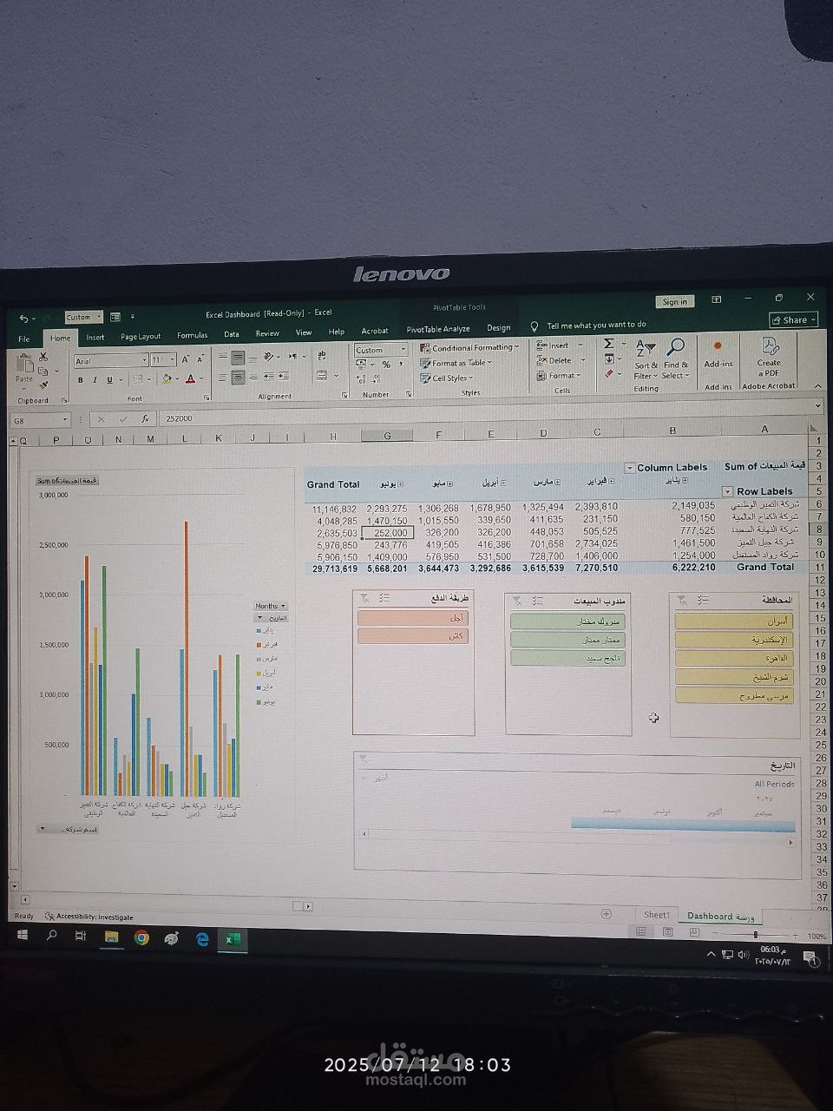The height and width of the screenshot is (1111, 833).
Task: Click the AutoSum icon in Editing group
Action: tap(607, 345)
